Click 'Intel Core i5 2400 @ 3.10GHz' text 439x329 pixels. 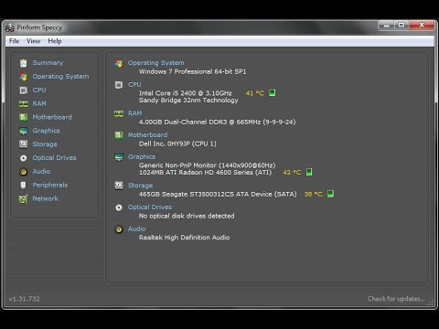(x=186, y=93)
